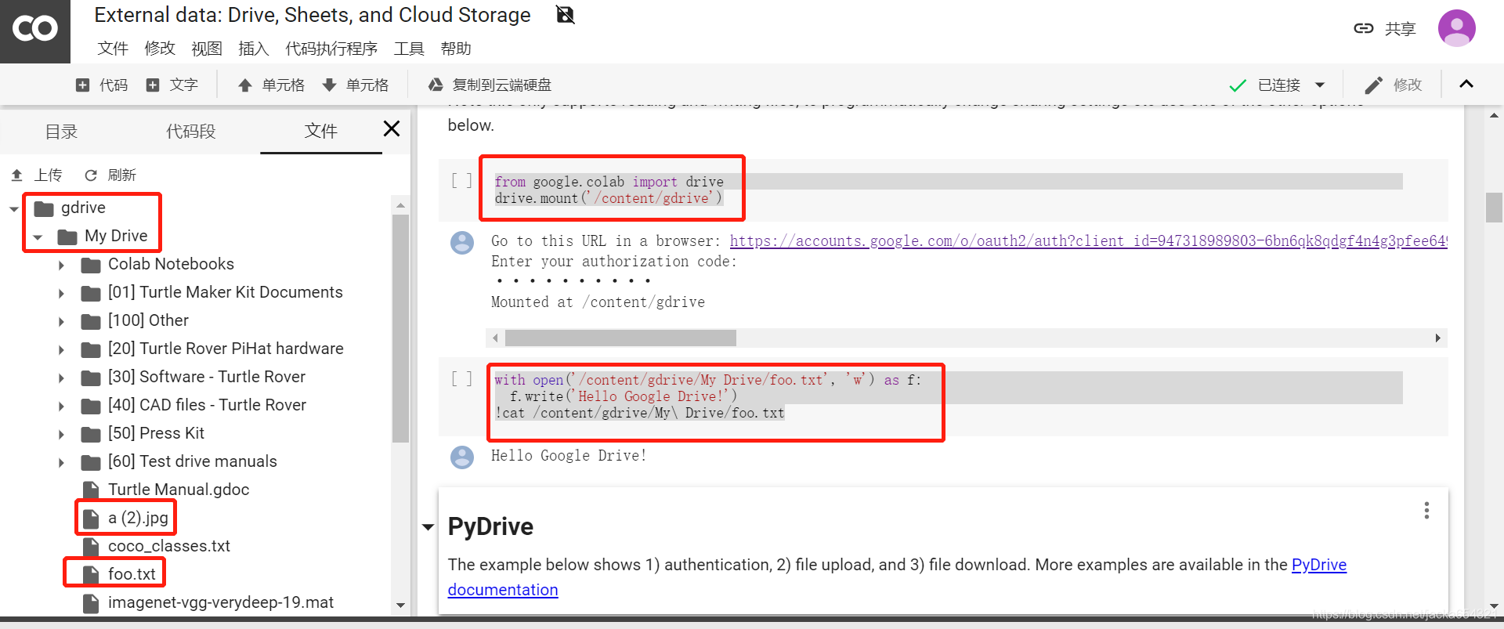The image size is (1504, 629).
Task: Click the 上传 upload button
Action: click(x=36, y=175)
